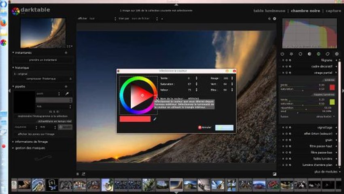Show color modules group green icon
Screen dimensions: 344x194
click(x=319, y=54)
